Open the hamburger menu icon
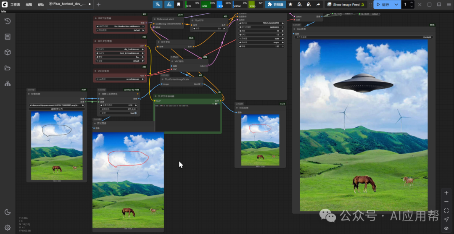 click(x=449, y=4)
